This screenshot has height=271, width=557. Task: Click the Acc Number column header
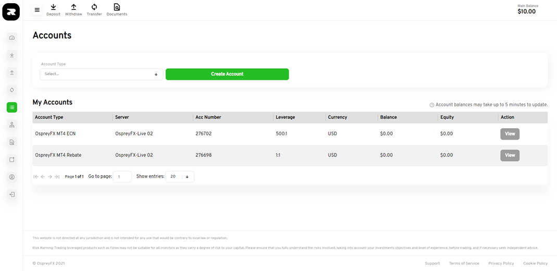click(208, 117)
